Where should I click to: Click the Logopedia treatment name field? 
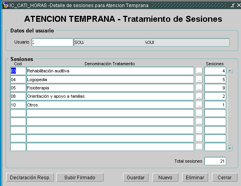pyautogui.click(x=110, y=80)
